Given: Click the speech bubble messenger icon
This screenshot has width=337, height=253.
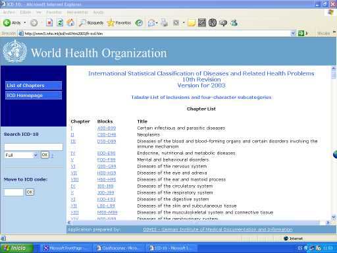Looking at the screenshot, I should (223, 22).
